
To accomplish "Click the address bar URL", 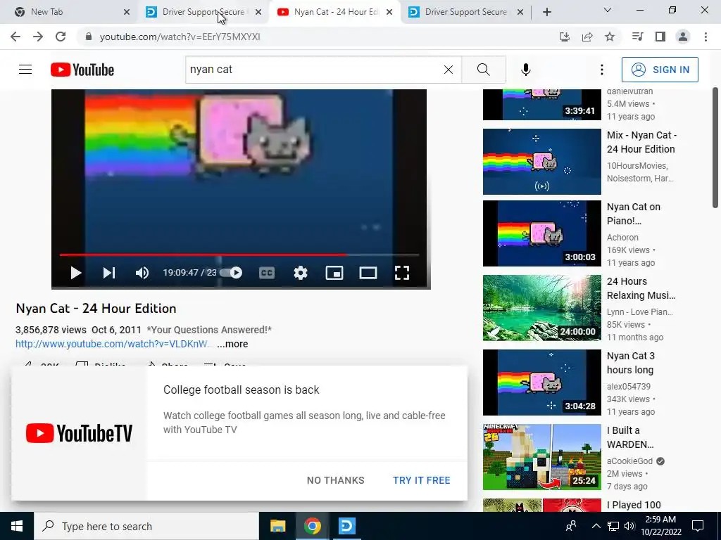I will point(180,37).
